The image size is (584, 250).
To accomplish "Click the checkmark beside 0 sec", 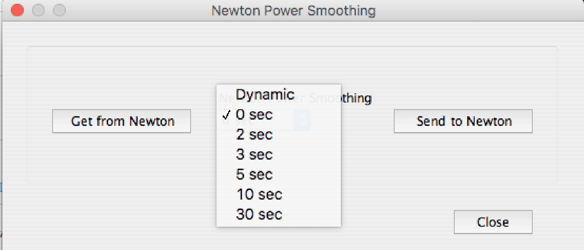I will 226,115.
